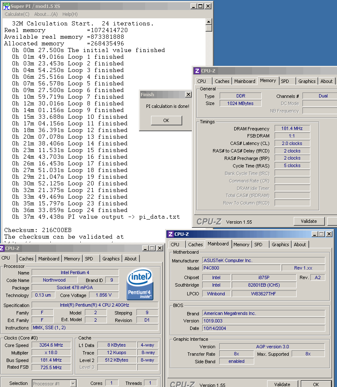Screen dimensions: 337x387
Task: Switch to Caches tab in Mainboard CPU-Z window
Action: (x=195, y=245)
